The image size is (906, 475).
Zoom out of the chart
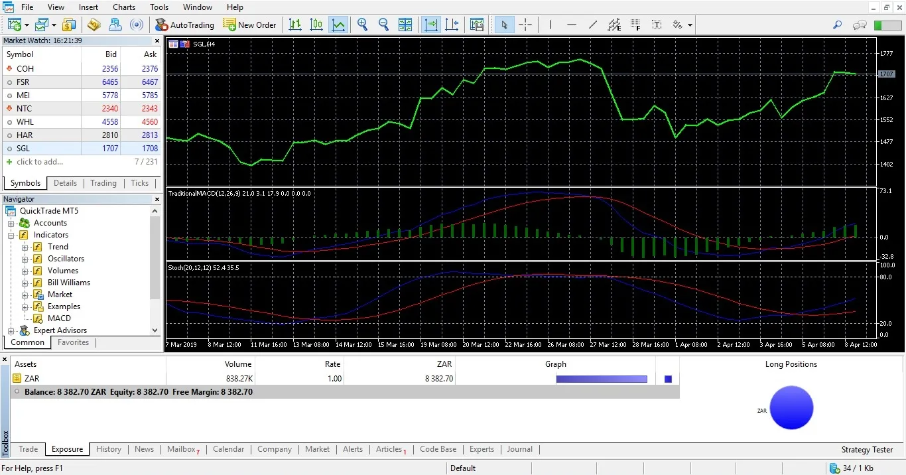(383, 25)
